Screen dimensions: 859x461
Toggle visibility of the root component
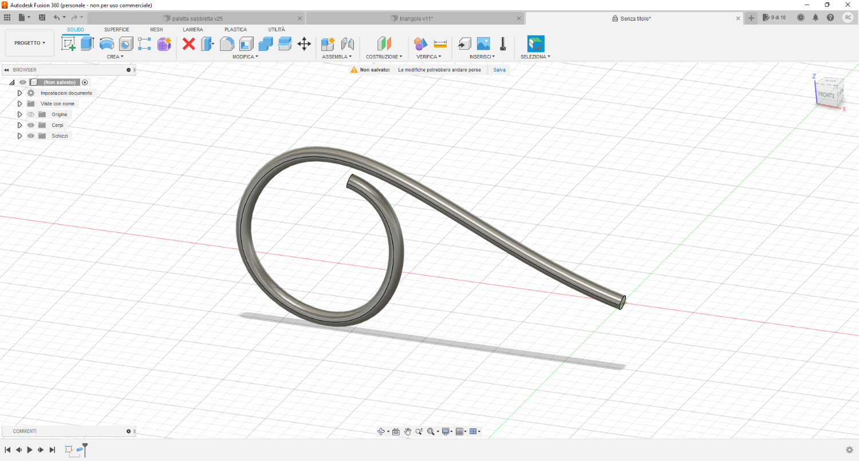[x=23, y=82]
